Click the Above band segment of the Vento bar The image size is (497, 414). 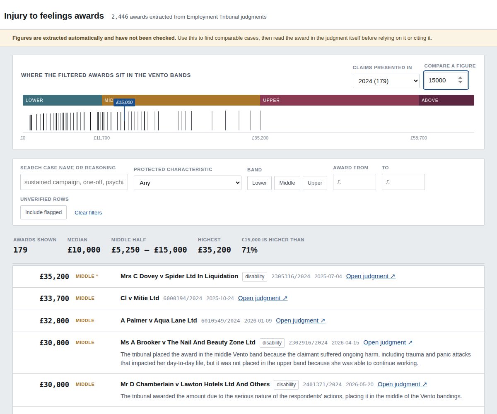pyautogui.click(x=446, y=100)
